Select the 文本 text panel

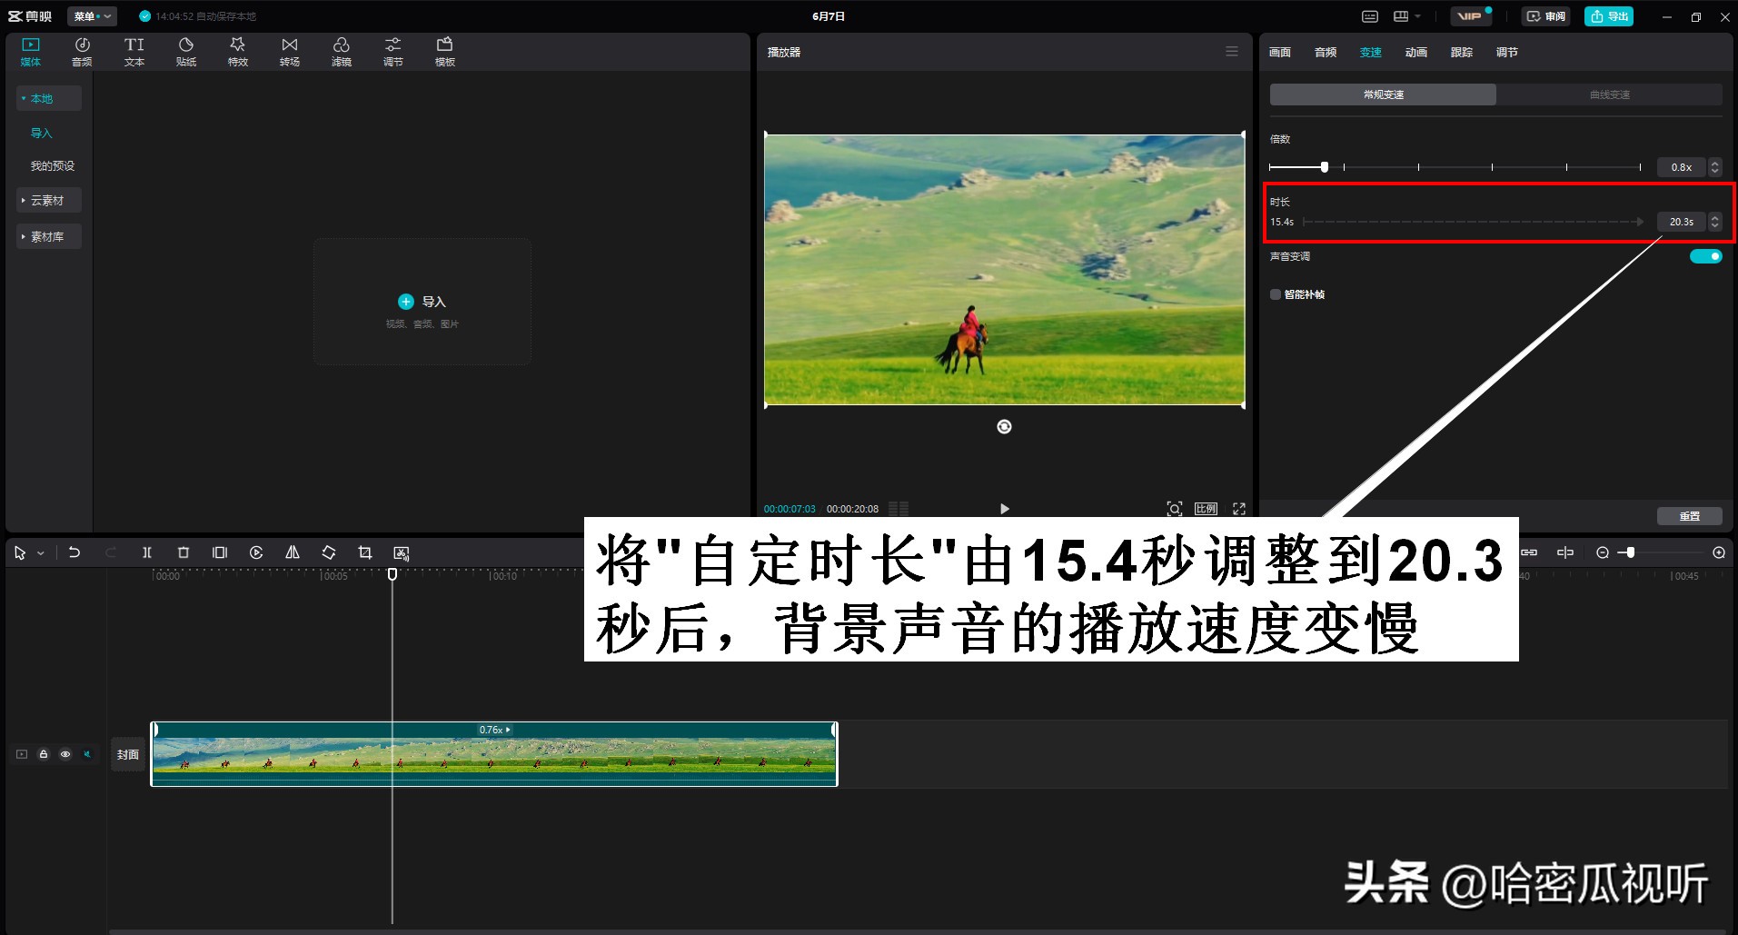(x=134, y=50)
